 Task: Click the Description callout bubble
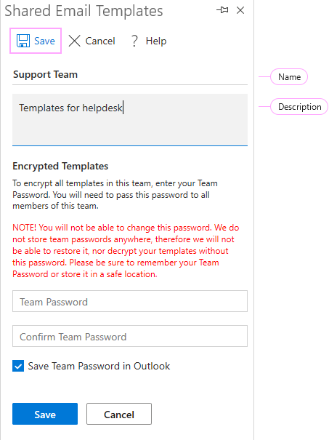[x=299, y=107]
